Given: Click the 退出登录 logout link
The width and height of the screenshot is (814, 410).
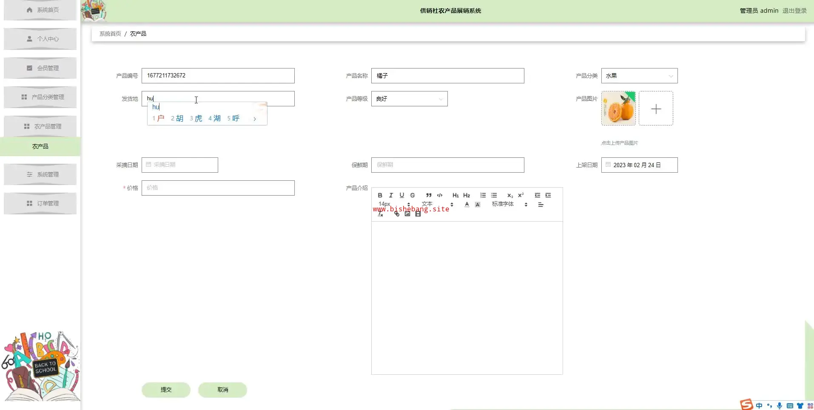Looking at the screenshot, I should pos(794,11).
